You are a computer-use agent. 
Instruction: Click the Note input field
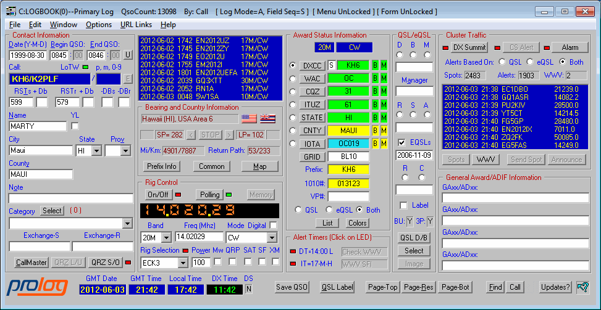point(70,198)
